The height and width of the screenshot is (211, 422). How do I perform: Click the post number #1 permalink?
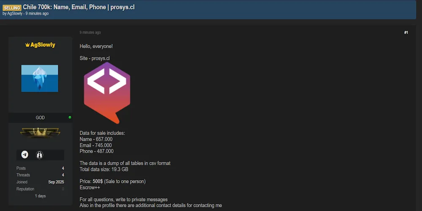[406, 32]
